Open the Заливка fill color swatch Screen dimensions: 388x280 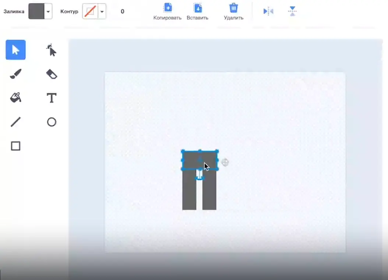coord(36,11)
